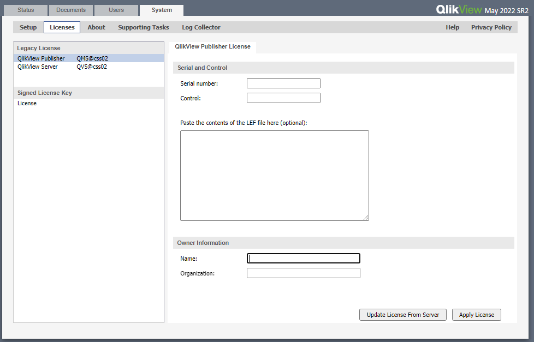Screen dimensions: 534x342
Task: Click the LEF text area resize handle
Action: 366,218
